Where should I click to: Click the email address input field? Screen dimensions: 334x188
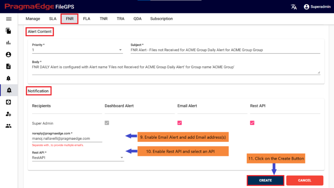(67, 139)
